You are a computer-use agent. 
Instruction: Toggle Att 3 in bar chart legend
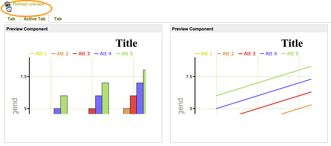(x=82, y=54)
